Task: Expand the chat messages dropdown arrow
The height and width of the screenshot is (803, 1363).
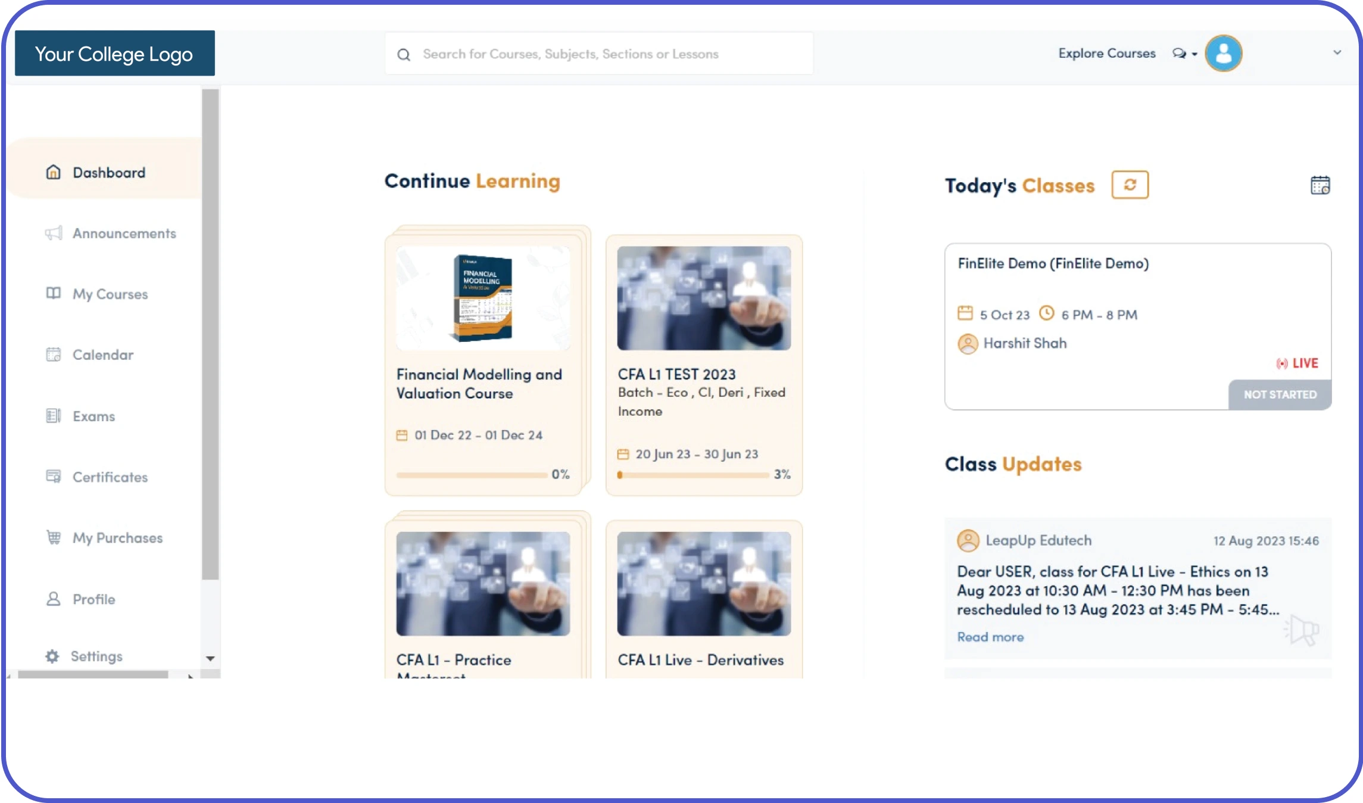Action: tap(1194, 54)
